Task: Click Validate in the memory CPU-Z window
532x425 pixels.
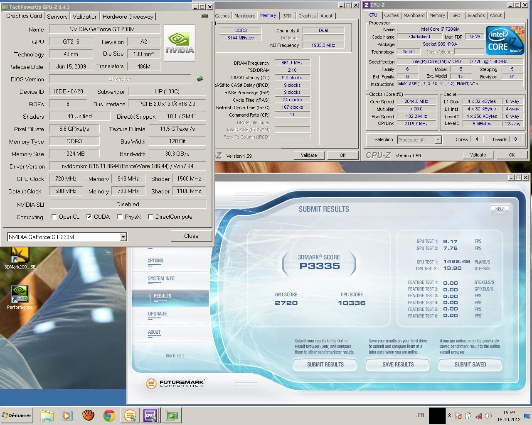Action: pos(309,155)
